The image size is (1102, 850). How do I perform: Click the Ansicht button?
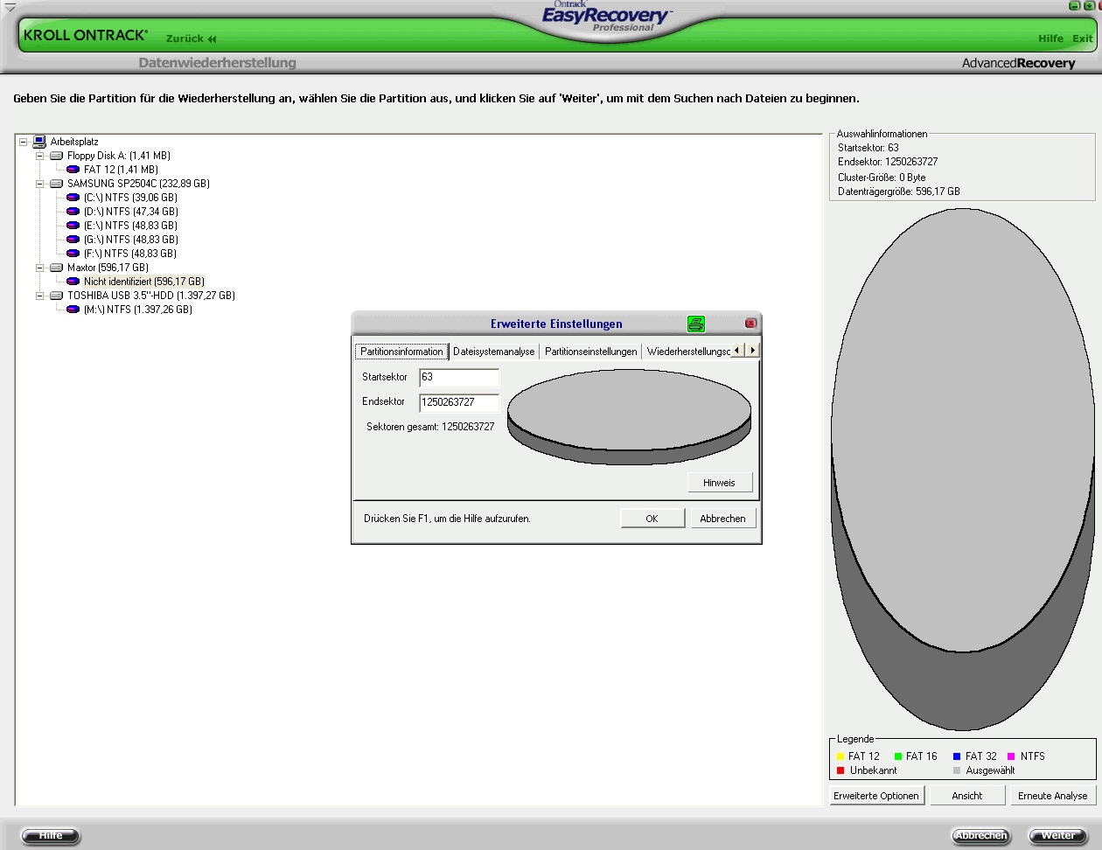tap(967, 796)
